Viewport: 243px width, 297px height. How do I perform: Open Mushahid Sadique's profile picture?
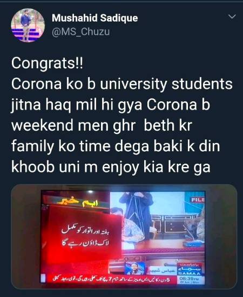[28, 25]
